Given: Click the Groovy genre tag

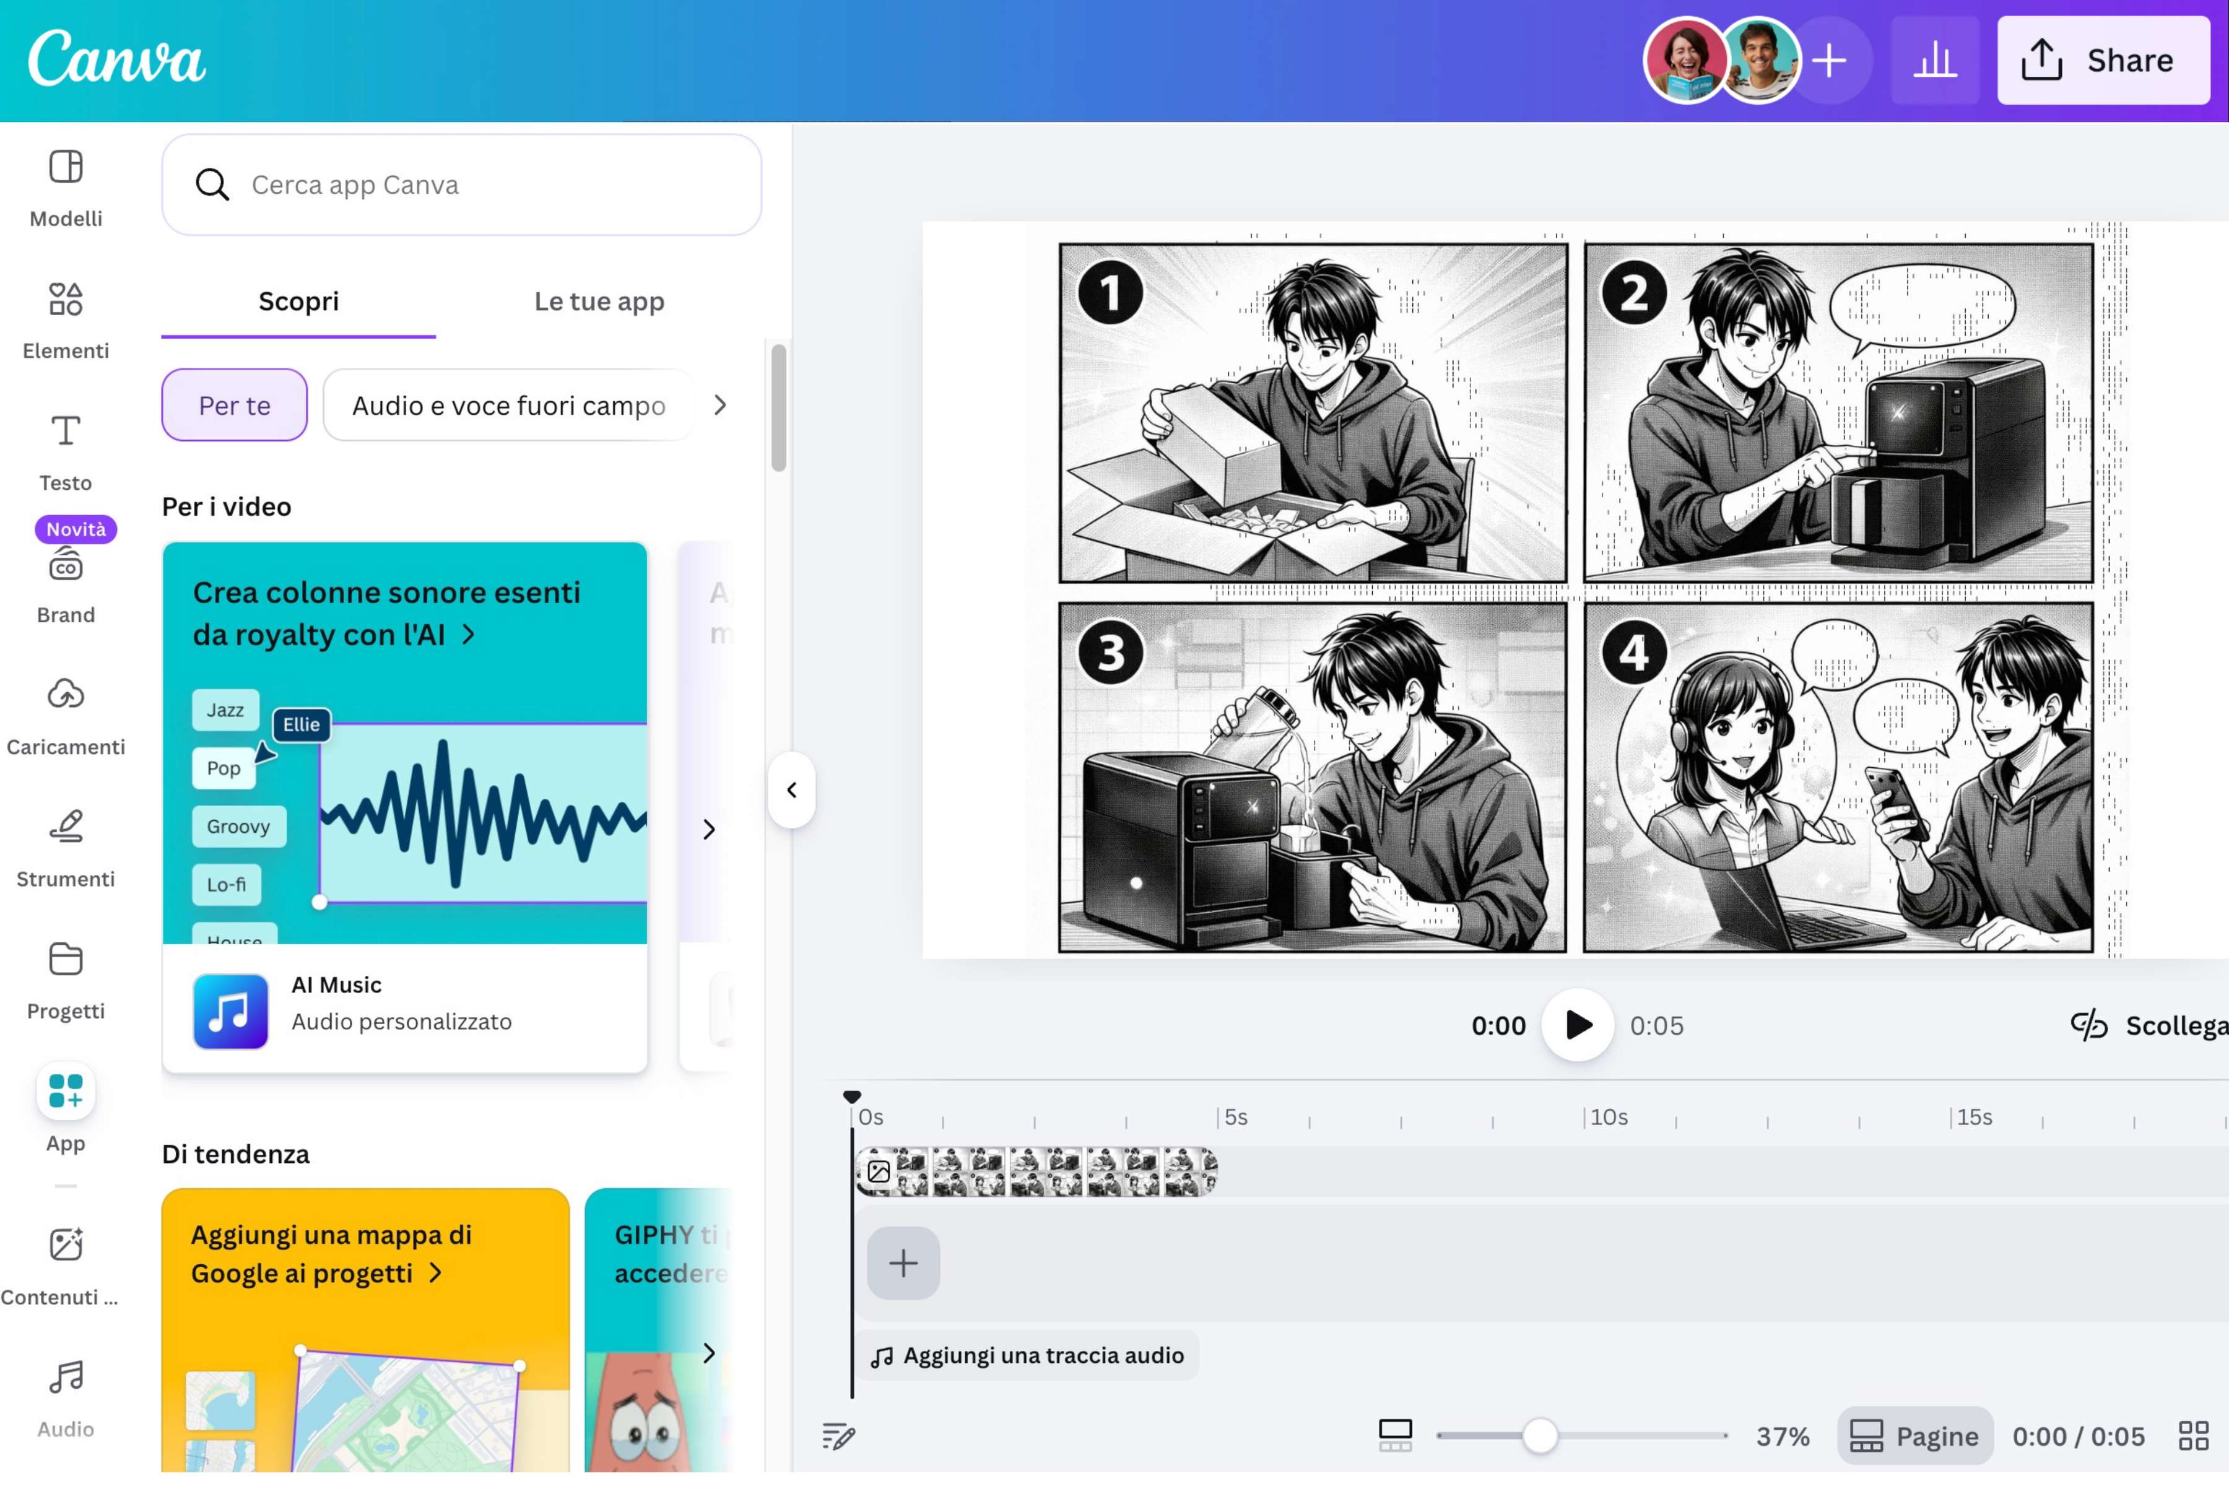Looking at the screenshot, I should coord(239,827).
